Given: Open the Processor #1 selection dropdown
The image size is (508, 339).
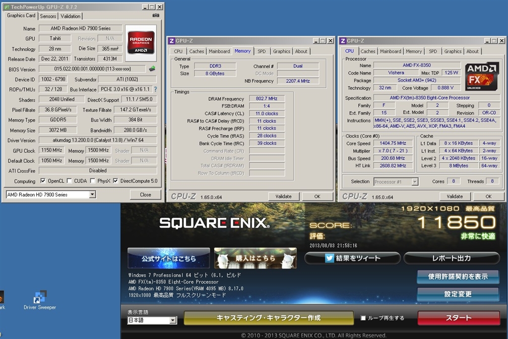Looking at the screenshot, I should tap(415, 182).
